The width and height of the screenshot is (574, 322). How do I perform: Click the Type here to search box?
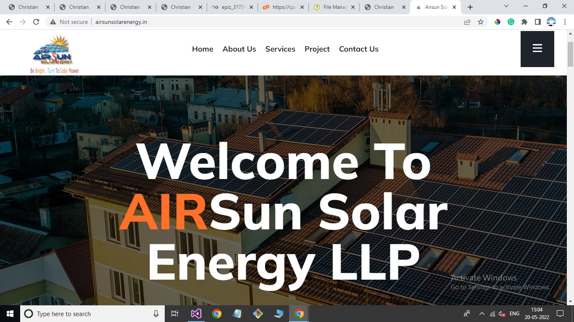tap(92, 314)
